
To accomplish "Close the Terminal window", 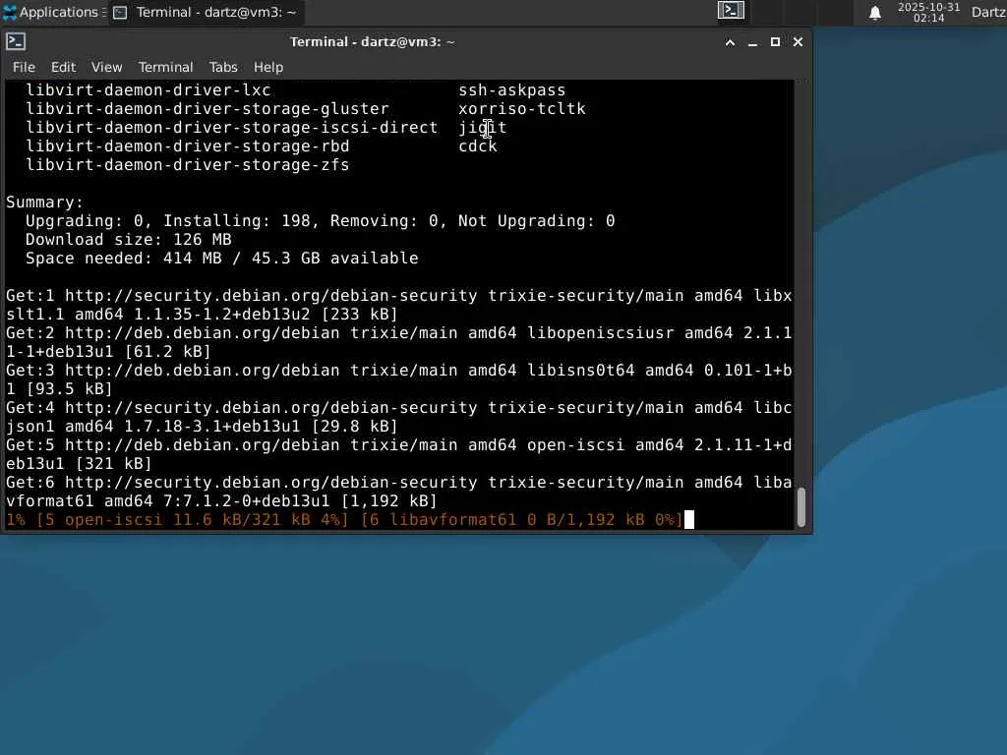I will 798,42.
